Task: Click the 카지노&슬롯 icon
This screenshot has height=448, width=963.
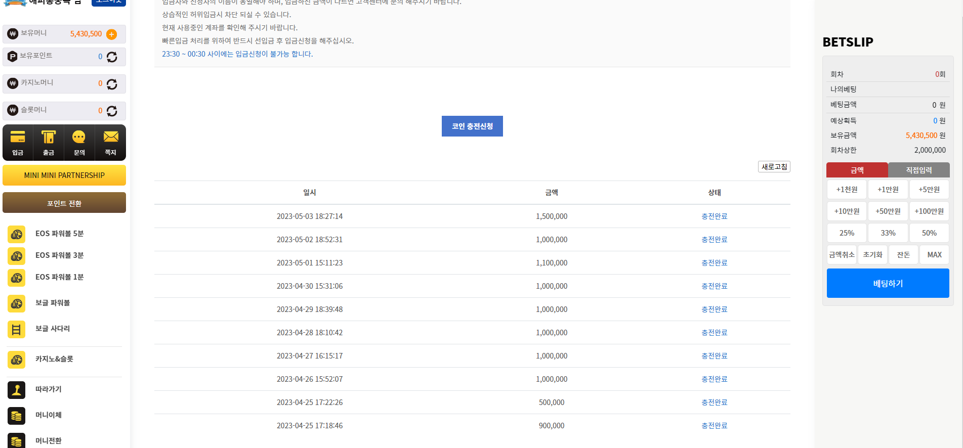Action: pyautogui.click(x=17, y=360)
